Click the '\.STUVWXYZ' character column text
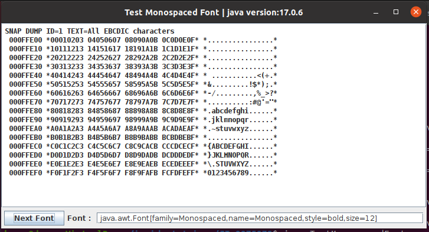Image resolution: width=429 pixels, height=232 pixels. [x=228, y=164]
